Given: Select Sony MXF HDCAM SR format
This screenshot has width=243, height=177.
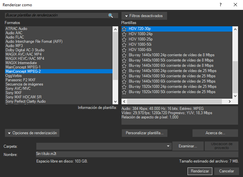Looking at the screenshot, I should click(59, 97).
